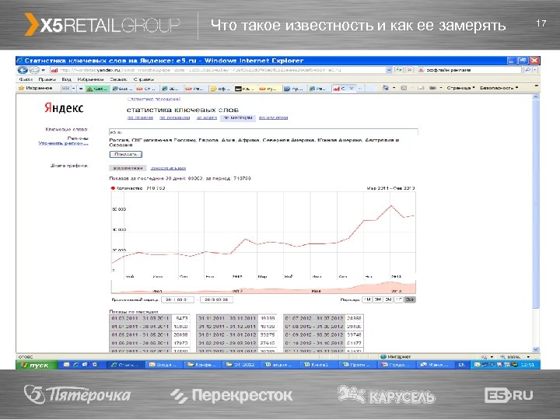Select the 1Г period button
The image size is (560, 420).
coord(399,299)
